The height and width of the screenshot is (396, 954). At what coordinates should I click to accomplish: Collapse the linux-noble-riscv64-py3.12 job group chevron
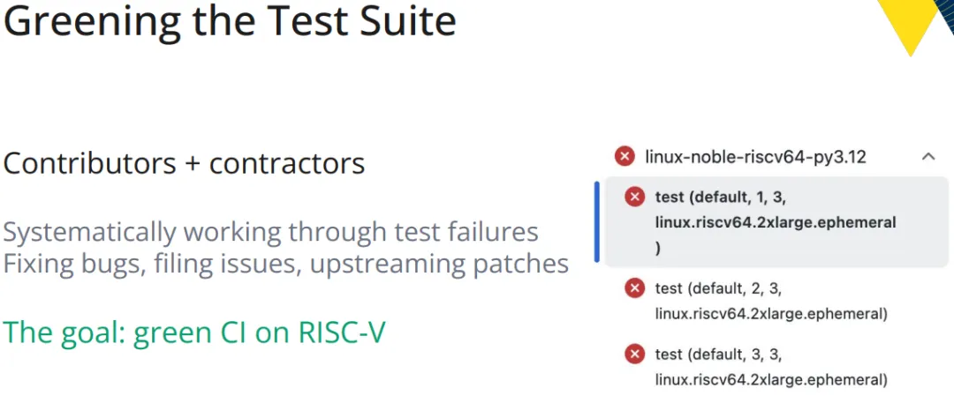(927, 157)
